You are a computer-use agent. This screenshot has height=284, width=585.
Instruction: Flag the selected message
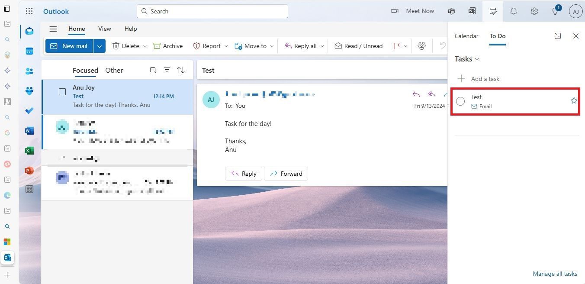pos(396,46)
